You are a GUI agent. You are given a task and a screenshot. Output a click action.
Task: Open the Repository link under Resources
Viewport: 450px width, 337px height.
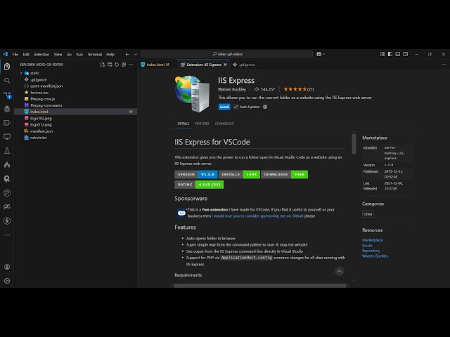pyautogui.click(x=371, y=251)
